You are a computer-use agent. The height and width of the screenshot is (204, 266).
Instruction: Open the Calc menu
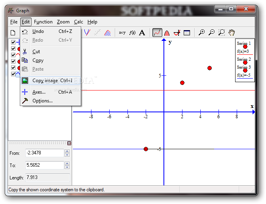[x=78, y=22]
